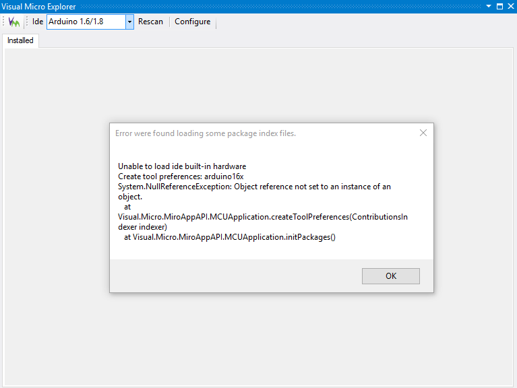Open the Configure toolbar option

pyautogui.click(x=193, y=22)
